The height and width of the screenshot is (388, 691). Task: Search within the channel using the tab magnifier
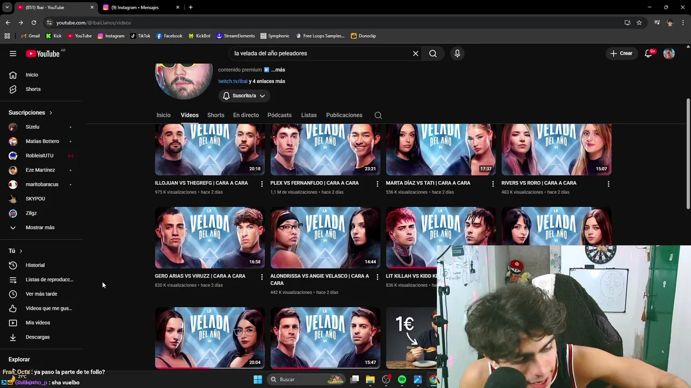(x=378, y=115)
